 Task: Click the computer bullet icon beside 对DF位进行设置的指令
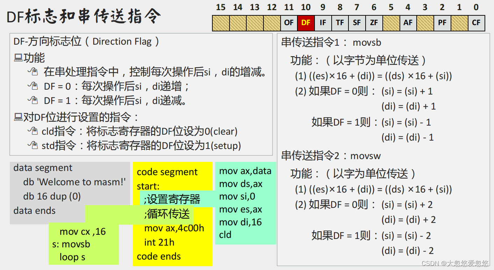[18, 117]
